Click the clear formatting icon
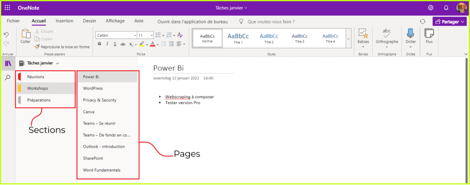Image resolution: width=470 pixels, height=185 pixels. (x=180, y=35)
